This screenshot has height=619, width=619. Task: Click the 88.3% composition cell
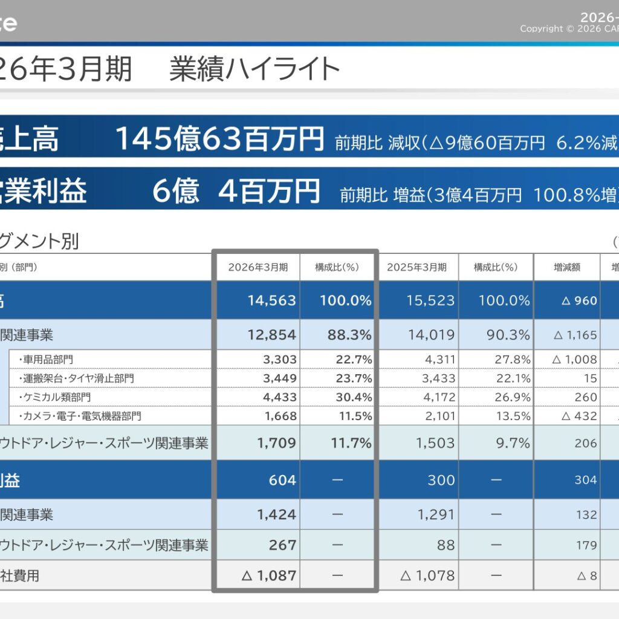(x=349, y=335)
